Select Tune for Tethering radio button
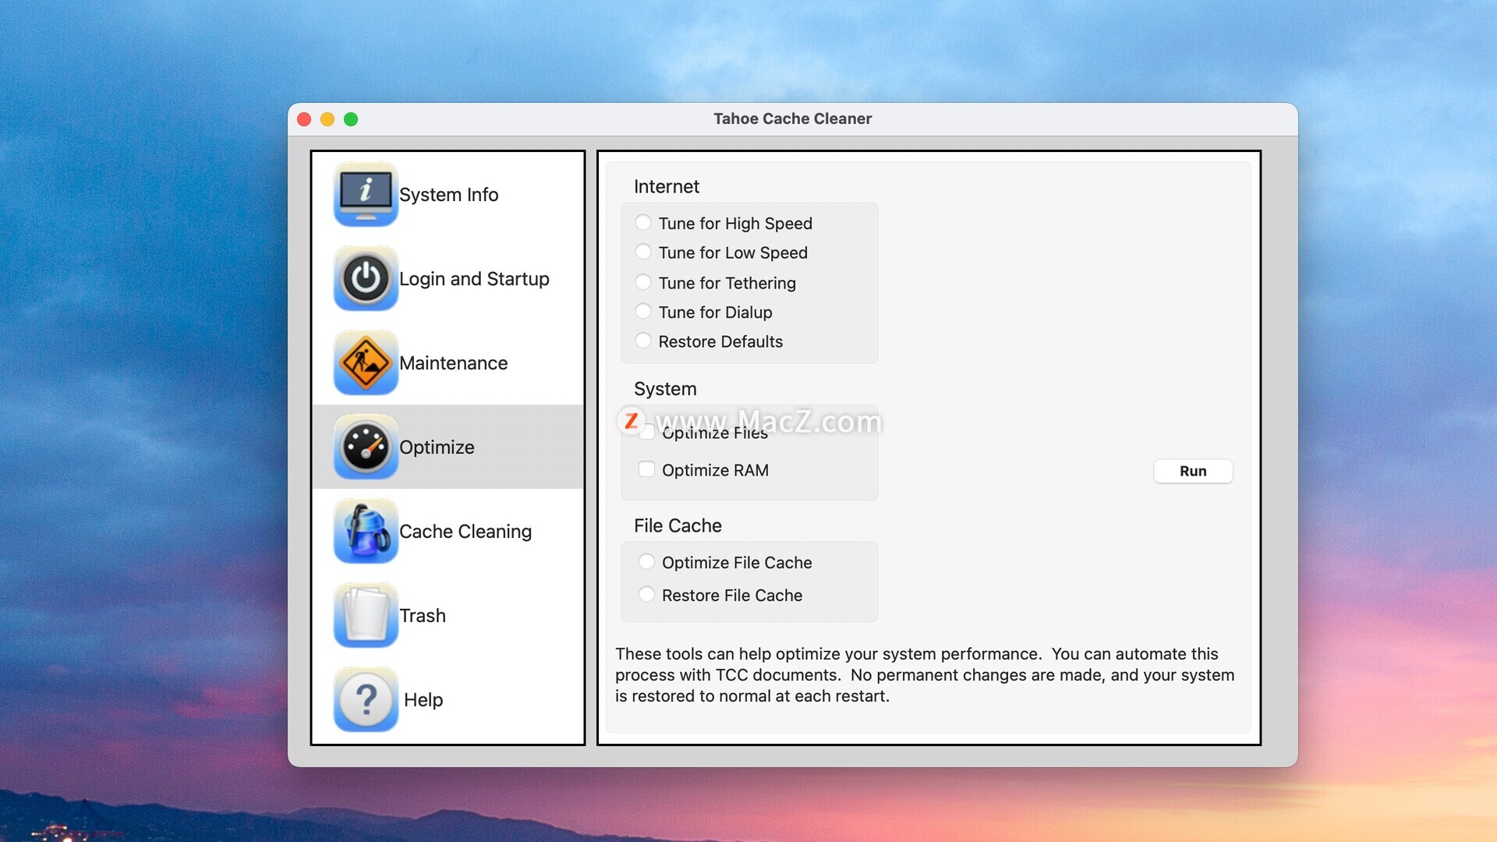The width and height of the screenshot is (1497, 842). coord(643,282)
